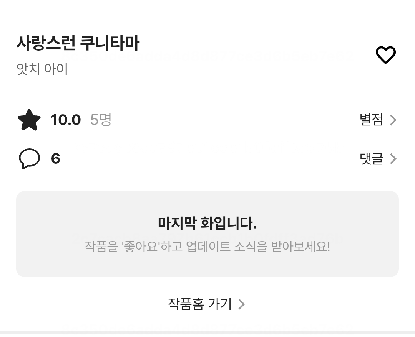Click the gray divider bar at the bottom

click(x=207, y=334)
